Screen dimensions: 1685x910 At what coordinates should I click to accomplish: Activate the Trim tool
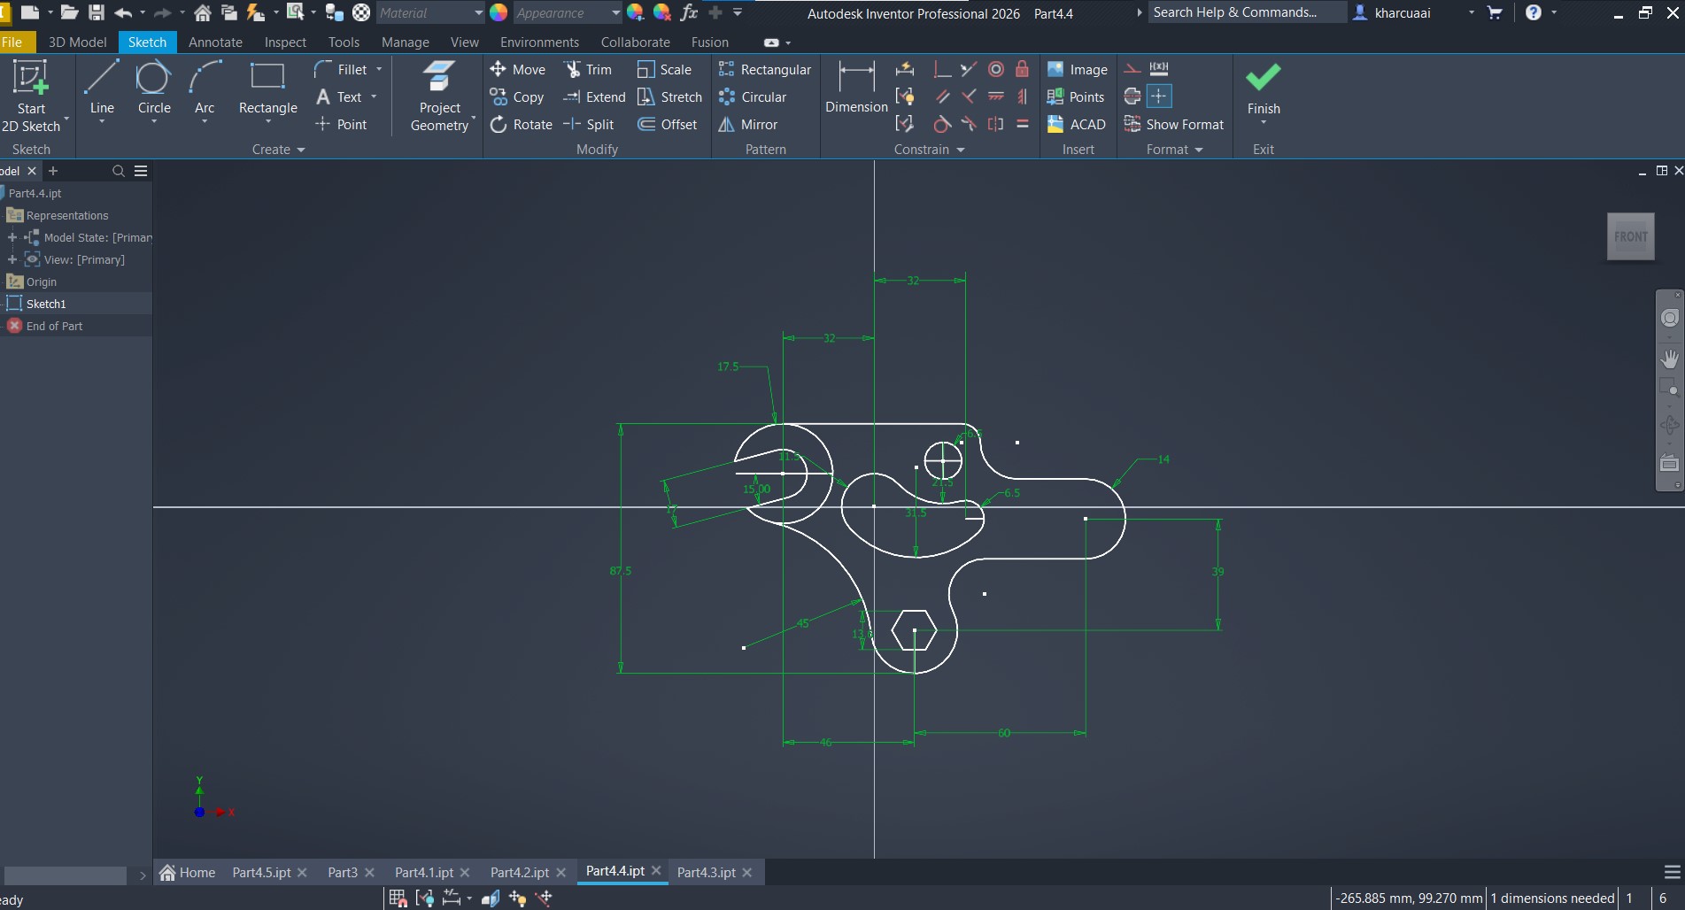click(589, 70)
